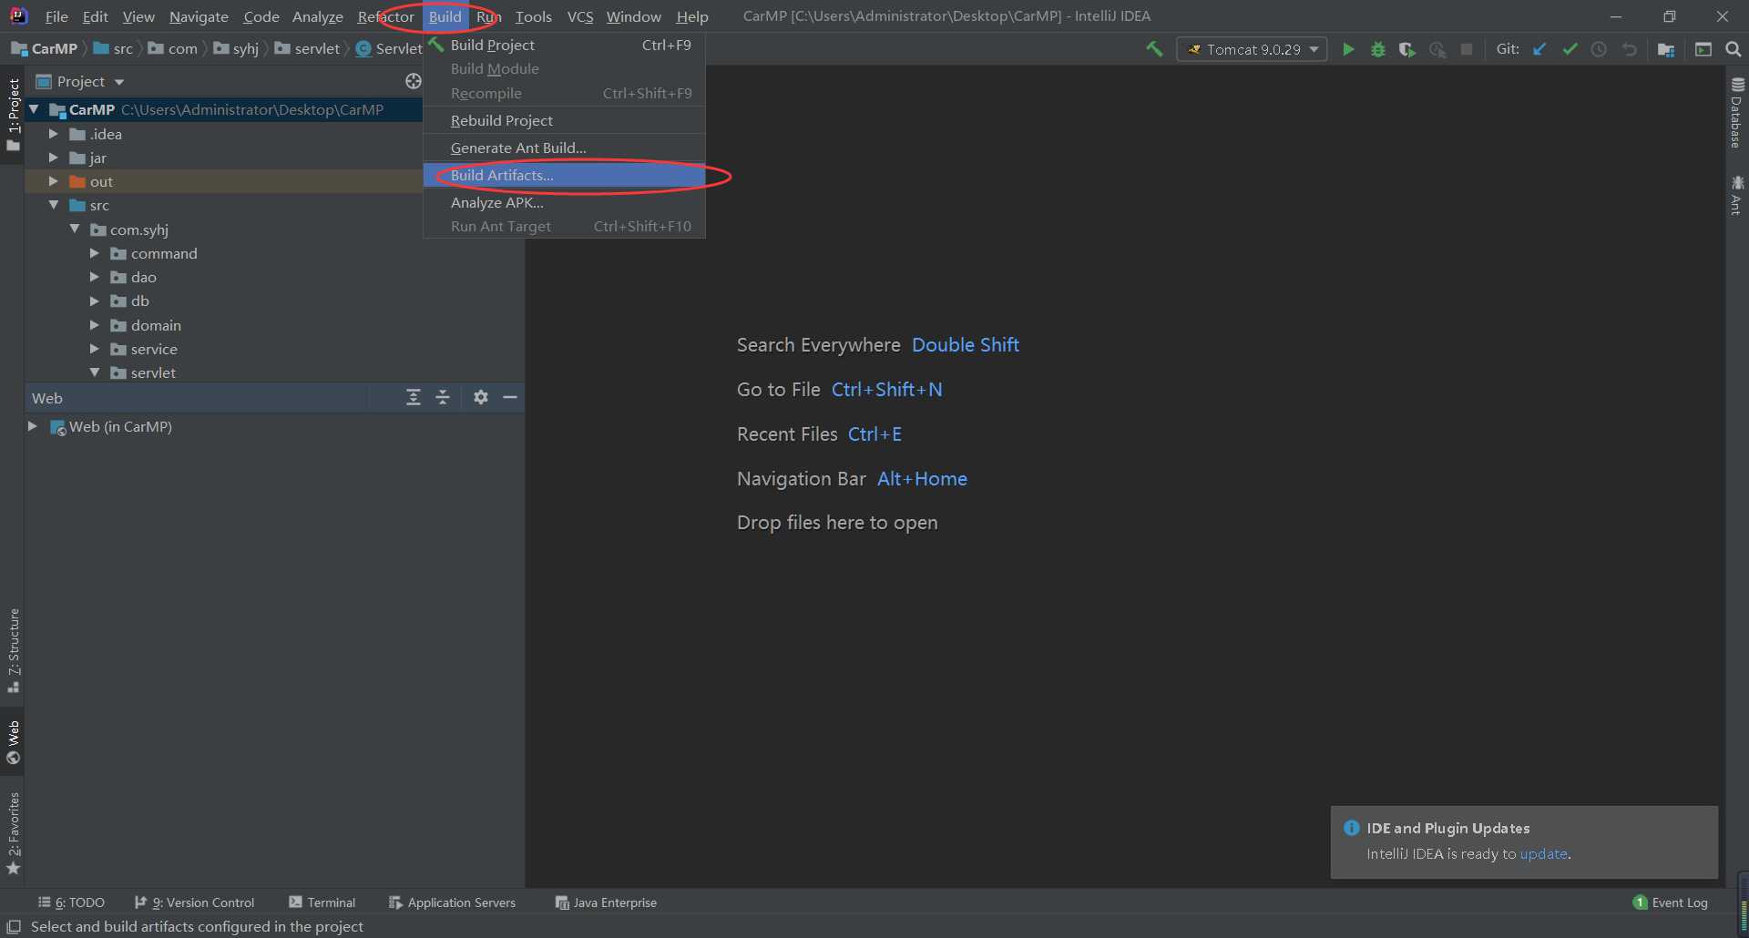Open the Analyze menu
Screen dimensions: 1749x938
coord(317,16)
